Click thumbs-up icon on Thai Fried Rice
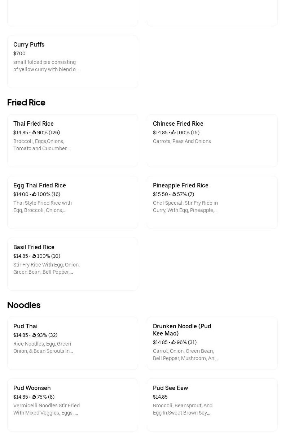This screenshot has width=290, height=438. pos(34,133)
